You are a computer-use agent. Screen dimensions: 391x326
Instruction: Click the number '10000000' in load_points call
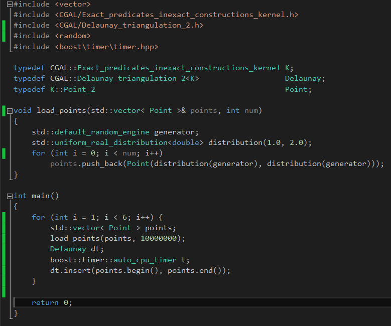pyautogui.click(x=159, y=239)
